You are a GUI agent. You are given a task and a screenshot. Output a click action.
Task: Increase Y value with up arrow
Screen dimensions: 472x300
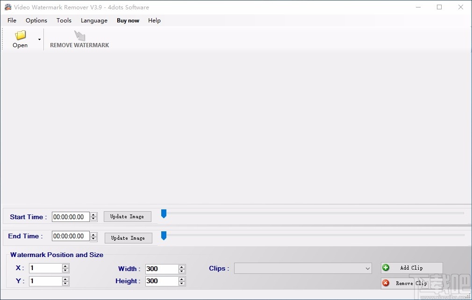[65, 279]
